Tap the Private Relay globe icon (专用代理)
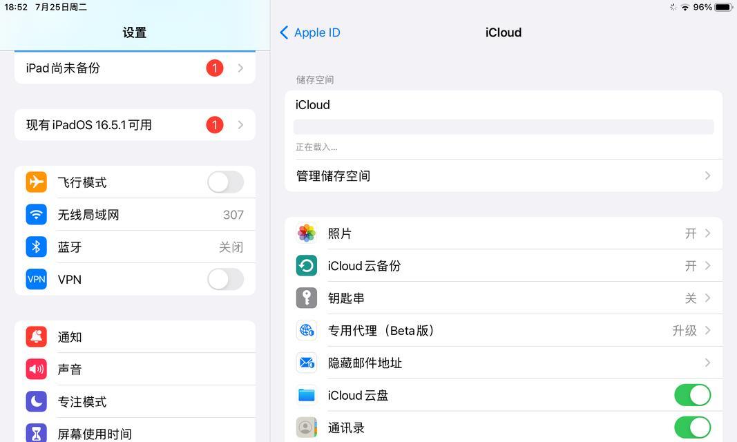The height and width of the screenshot is (442, 737). [307, 331]
